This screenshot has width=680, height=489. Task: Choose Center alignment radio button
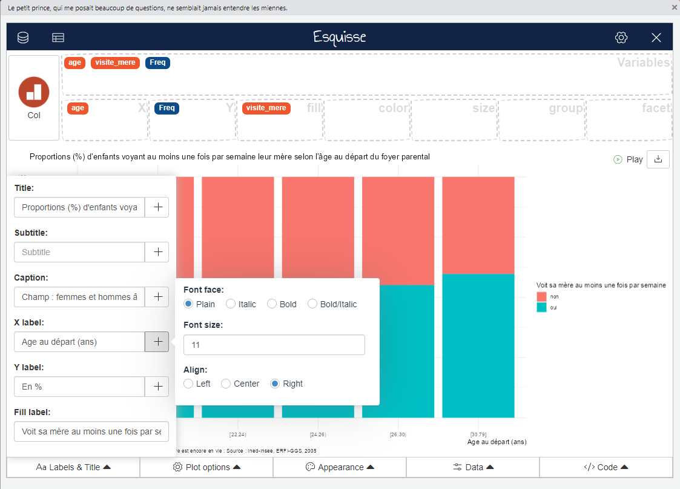tap(226, 384)
